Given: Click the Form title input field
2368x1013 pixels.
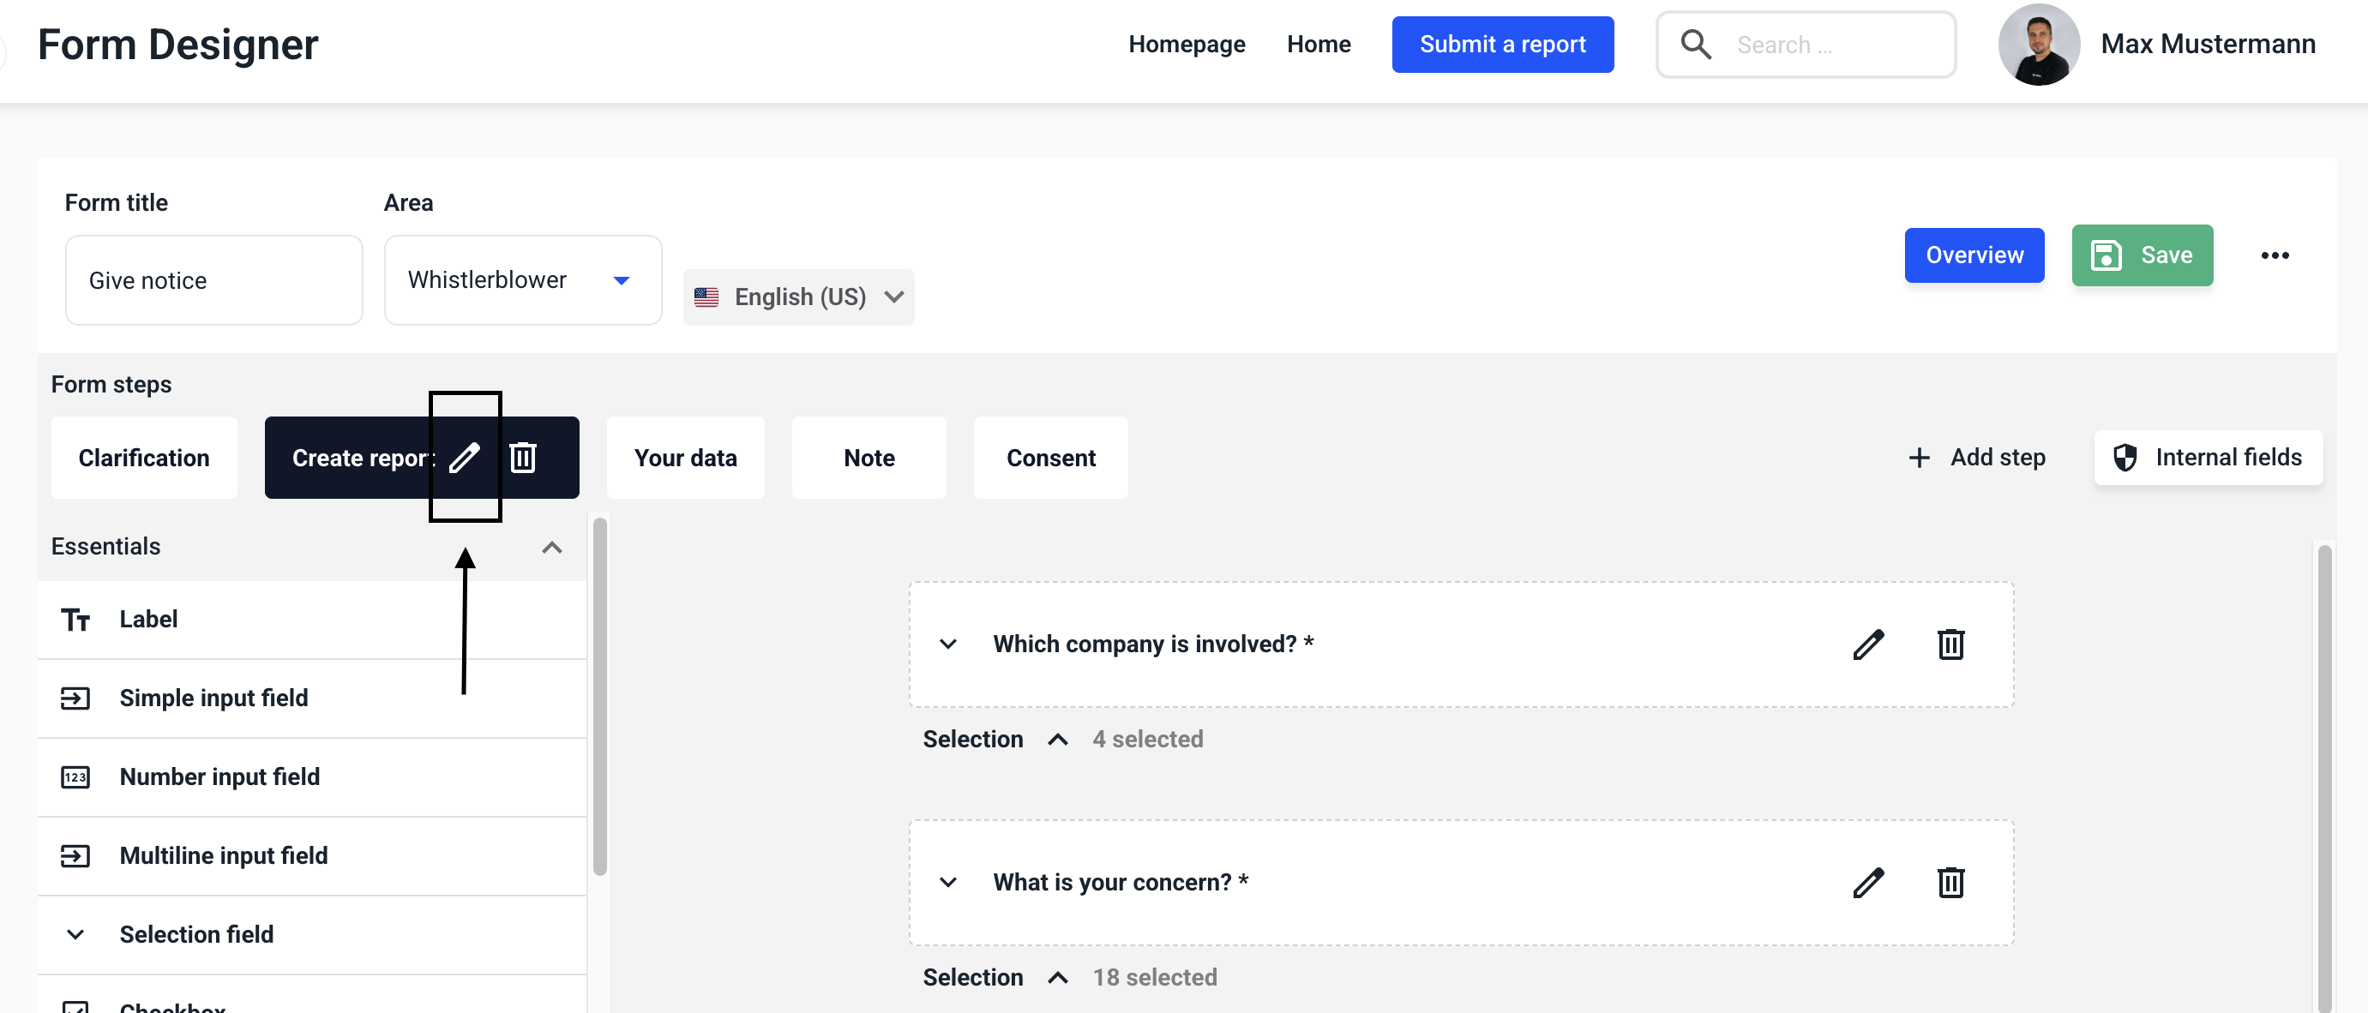Looking at the screenshot, I should point(213,280).
